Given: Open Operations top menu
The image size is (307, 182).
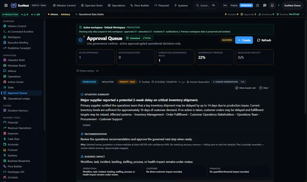Looking at the screenshot, I should coord(116,5).
